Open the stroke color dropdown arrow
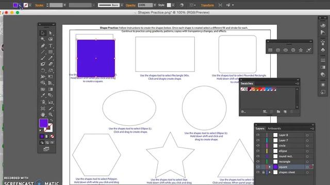The width and height of the screenshot is (330, 185). click(30, 5)
